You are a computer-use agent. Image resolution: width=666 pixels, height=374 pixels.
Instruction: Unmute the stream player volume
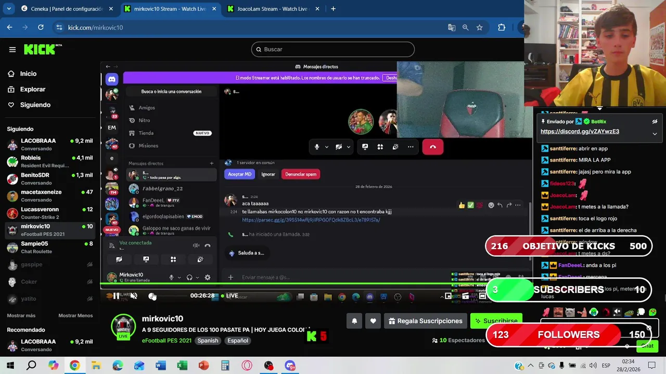pos(134,296)
